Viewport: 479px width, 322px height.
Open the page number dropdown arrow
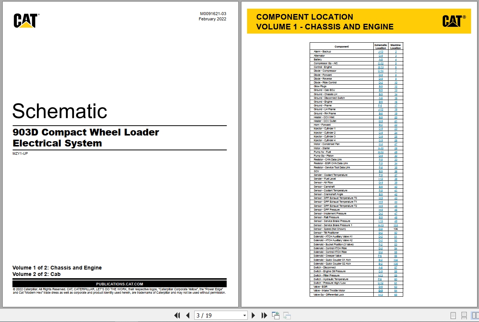pyautogui.click(x=244, y=316)
